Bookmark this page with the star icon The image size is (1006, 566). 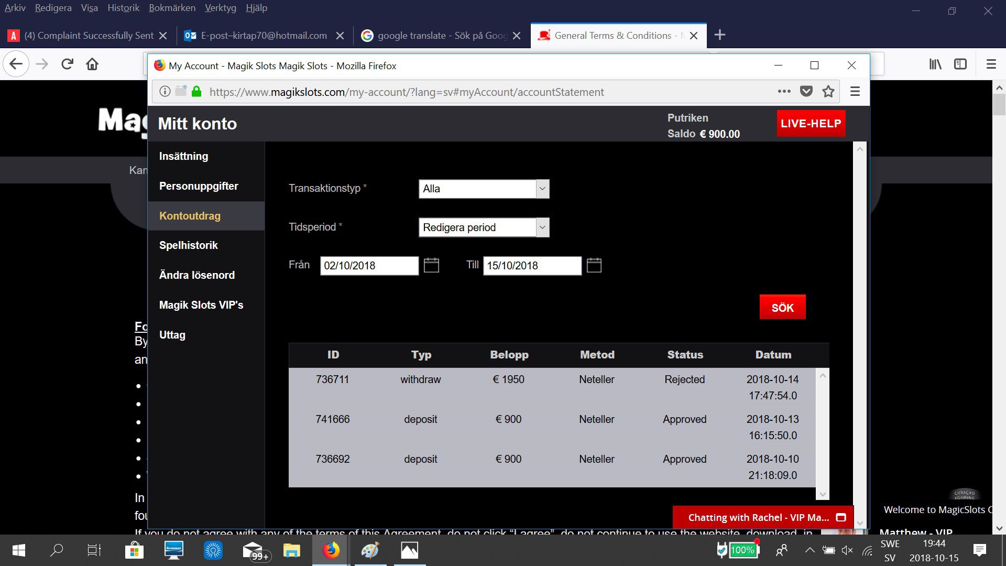click(828, 91)
